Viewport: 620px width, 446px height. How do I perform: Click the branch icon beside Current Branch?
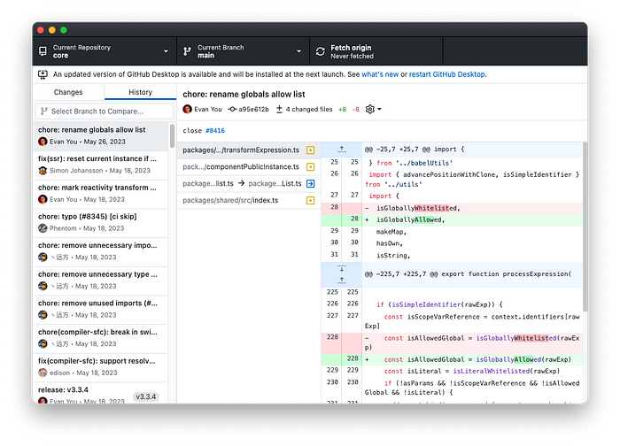(x=187, y=51)
